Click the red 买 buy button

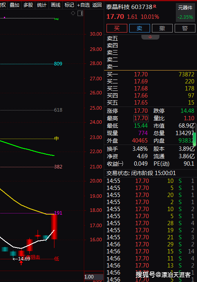[x=117, y=28]
